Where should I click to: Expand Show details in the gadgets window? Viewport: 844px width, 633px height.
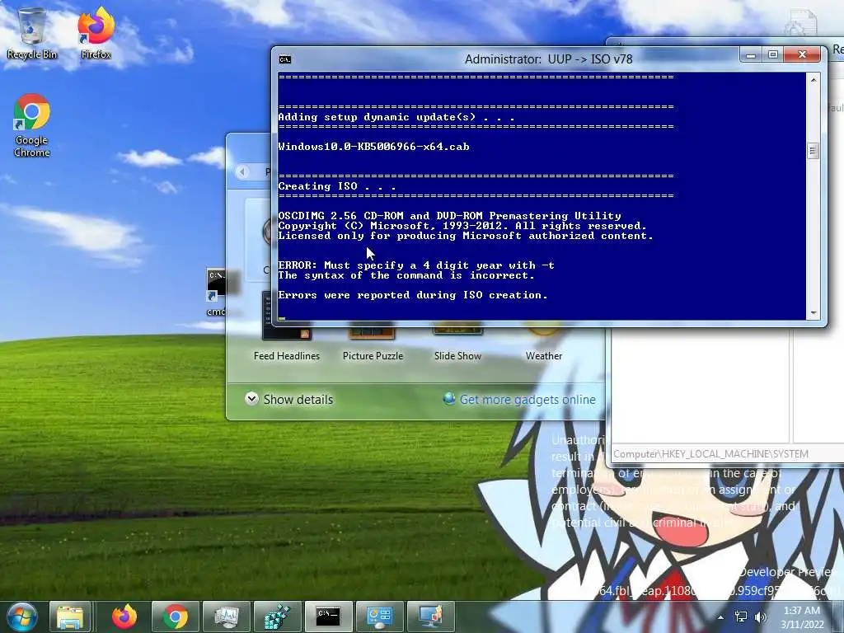pos(289,400)
